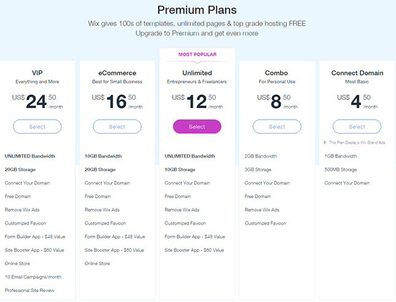Viewport: 396px width, 302px height.
Task: Click the Connect Domain plan heading
Action: click(357, 73)
